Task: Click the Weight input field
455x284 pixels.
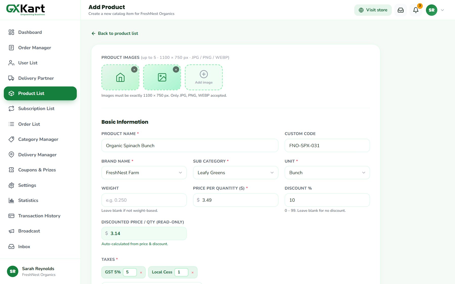Action: (144, 200)
